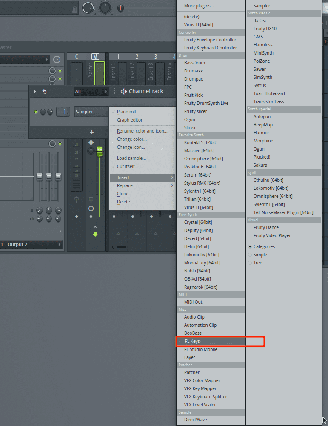328x426 pixels.
Task: Click the Master track peak meter
Action: (100, 73)
